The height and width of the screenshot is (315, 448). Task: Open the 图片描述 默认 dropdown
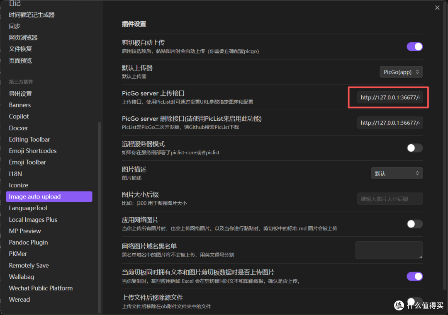[397, 173]
